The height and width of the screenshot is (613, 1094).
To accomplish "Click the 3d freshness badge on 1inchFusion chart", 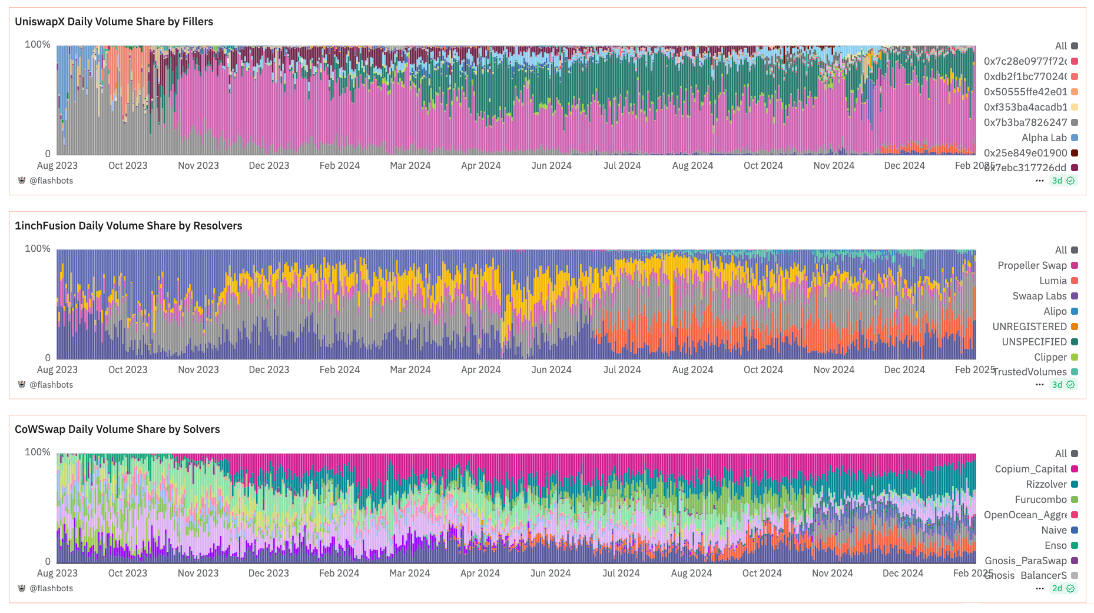I will [x=1063, y=385].
